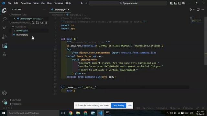This screenshot has width=207, height=116.
Task: Open the Help menu
Action: click(69, 3)
